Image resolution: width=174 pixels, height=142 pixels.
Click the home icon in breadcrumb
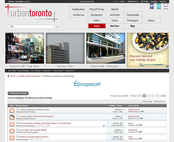point(9,76)
